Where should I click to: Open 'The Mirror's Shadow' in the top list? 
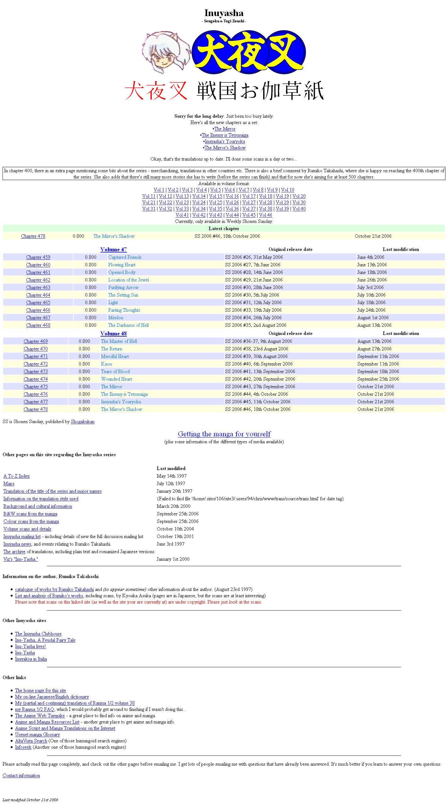[225, 148]
